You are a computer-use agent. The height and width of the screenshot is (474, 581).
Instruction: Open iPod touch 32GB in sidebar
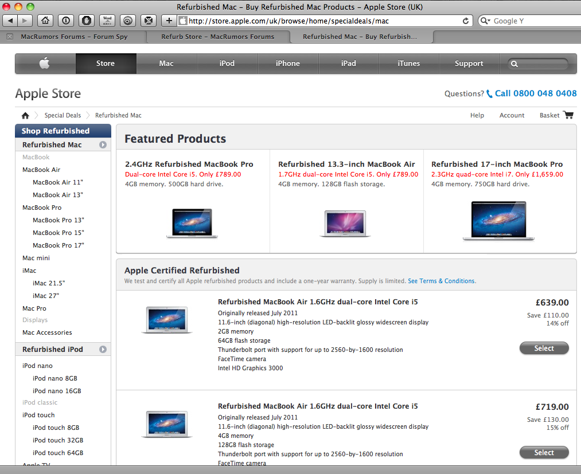(58, 440)
